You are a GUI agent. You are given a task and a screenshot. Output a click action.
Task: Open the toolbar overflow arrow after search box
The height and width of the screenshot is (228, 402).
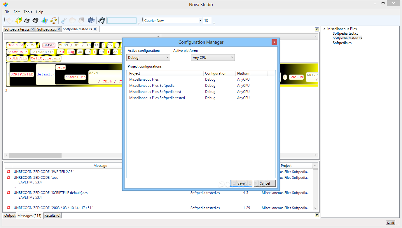(x=139, y=23)
